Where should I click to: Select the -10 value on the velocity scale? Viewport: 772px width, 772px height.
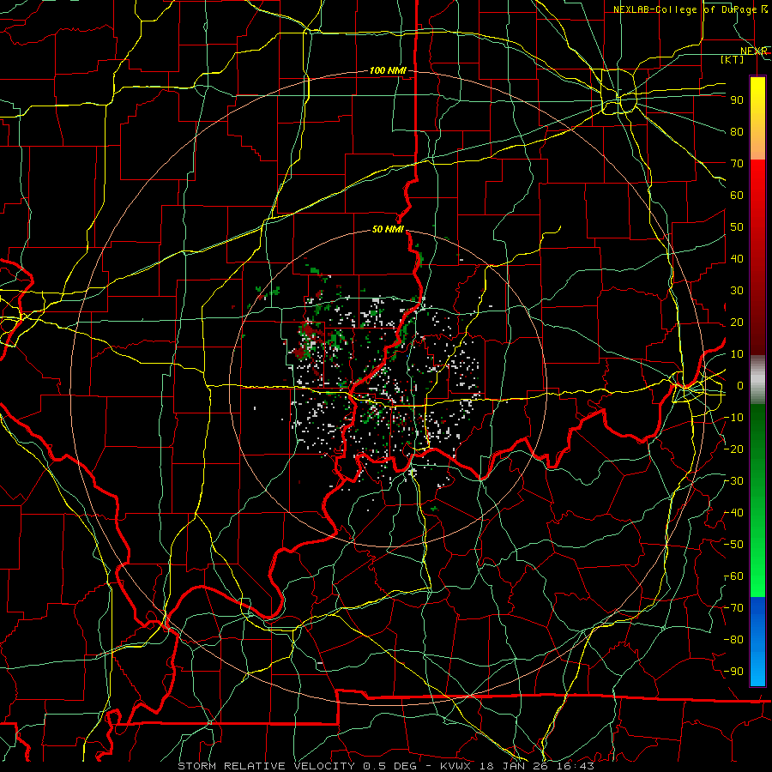point(733,418)
